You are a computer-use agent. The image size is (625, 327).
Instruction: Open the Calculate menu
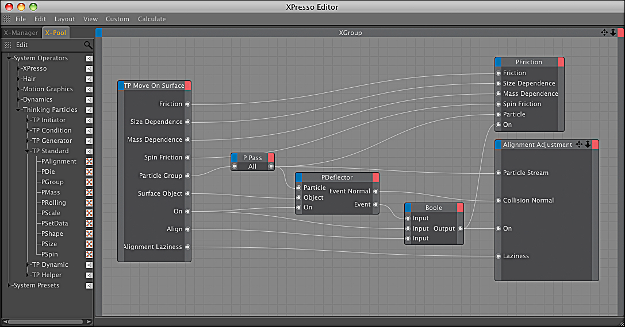(152, 19)
